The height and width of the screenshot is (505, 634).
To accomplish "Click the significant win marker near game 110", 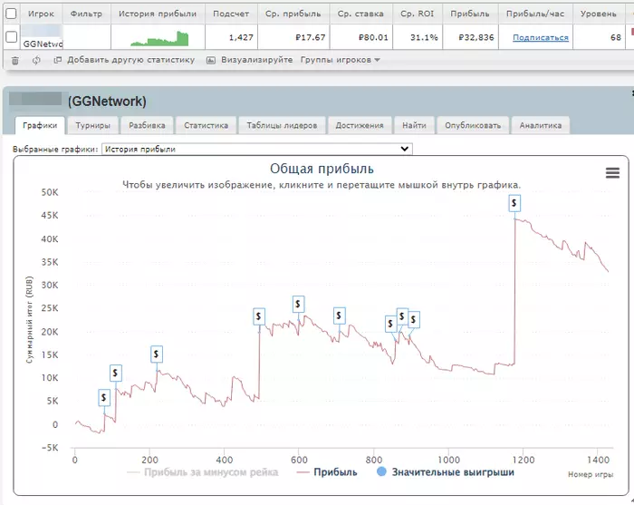I will 116,373.
